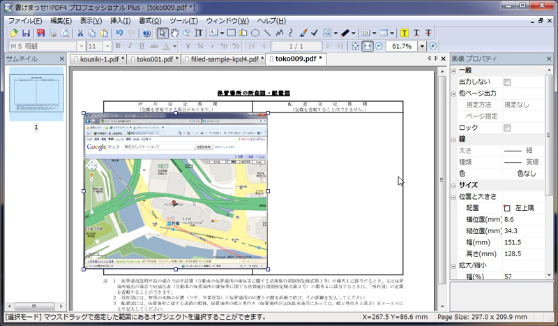
Task: Select the paintbrush tool
Action: [x=303, y=33]
